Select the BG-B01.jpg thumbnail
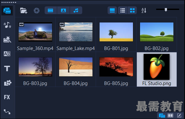Viewport: 185px width, 119px height. click(x=116, y=32)
